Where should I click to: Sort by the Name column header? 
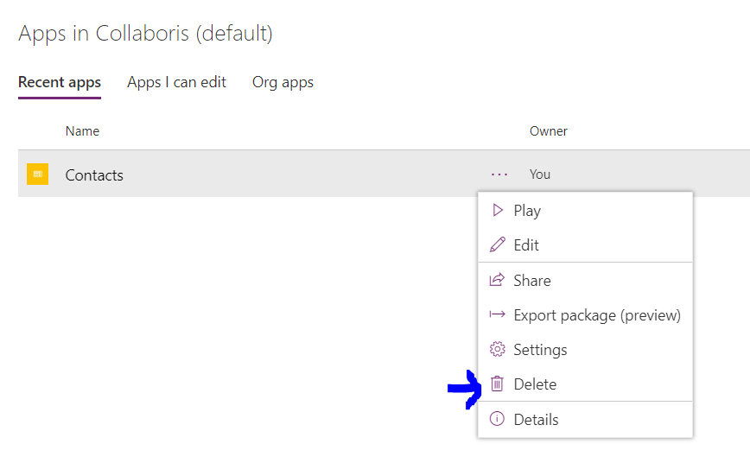click(82, 131)
